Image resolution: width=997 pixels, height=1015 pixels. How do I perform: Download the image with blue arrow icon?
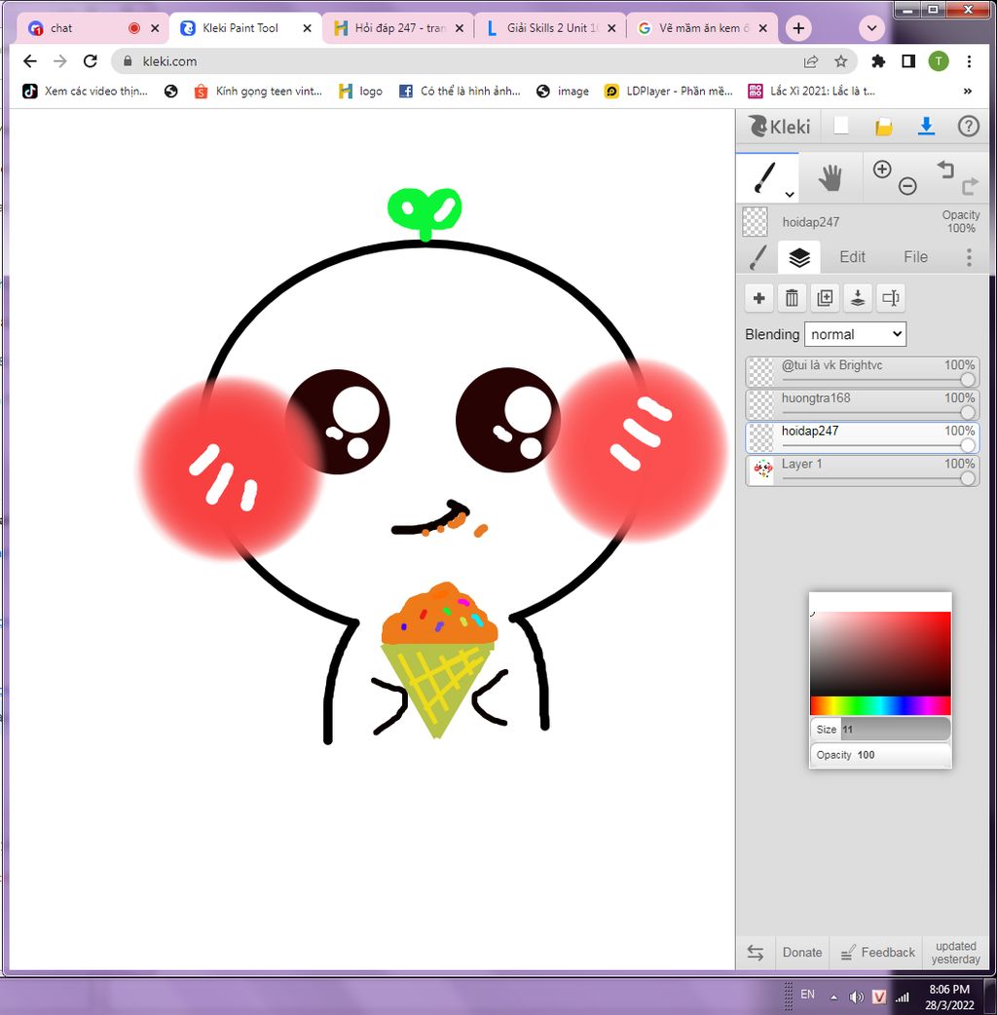(x=926, y=126)
